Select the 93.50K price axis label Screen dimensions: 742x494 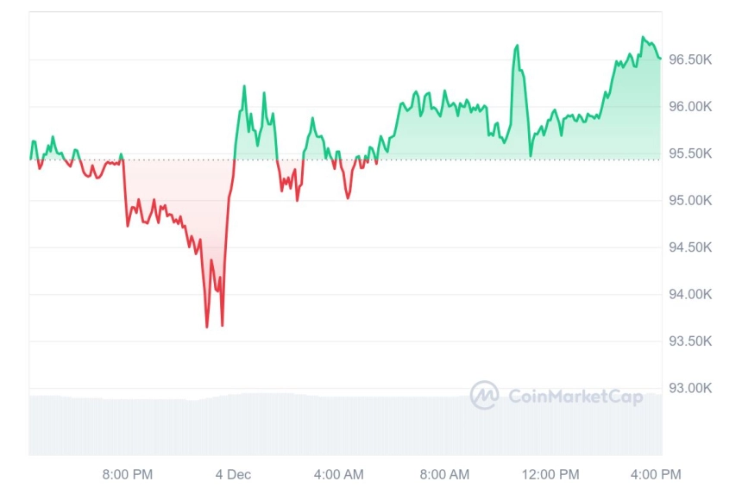[x=690, y=341]
